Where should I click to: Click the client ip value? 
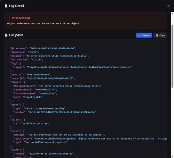36,124
